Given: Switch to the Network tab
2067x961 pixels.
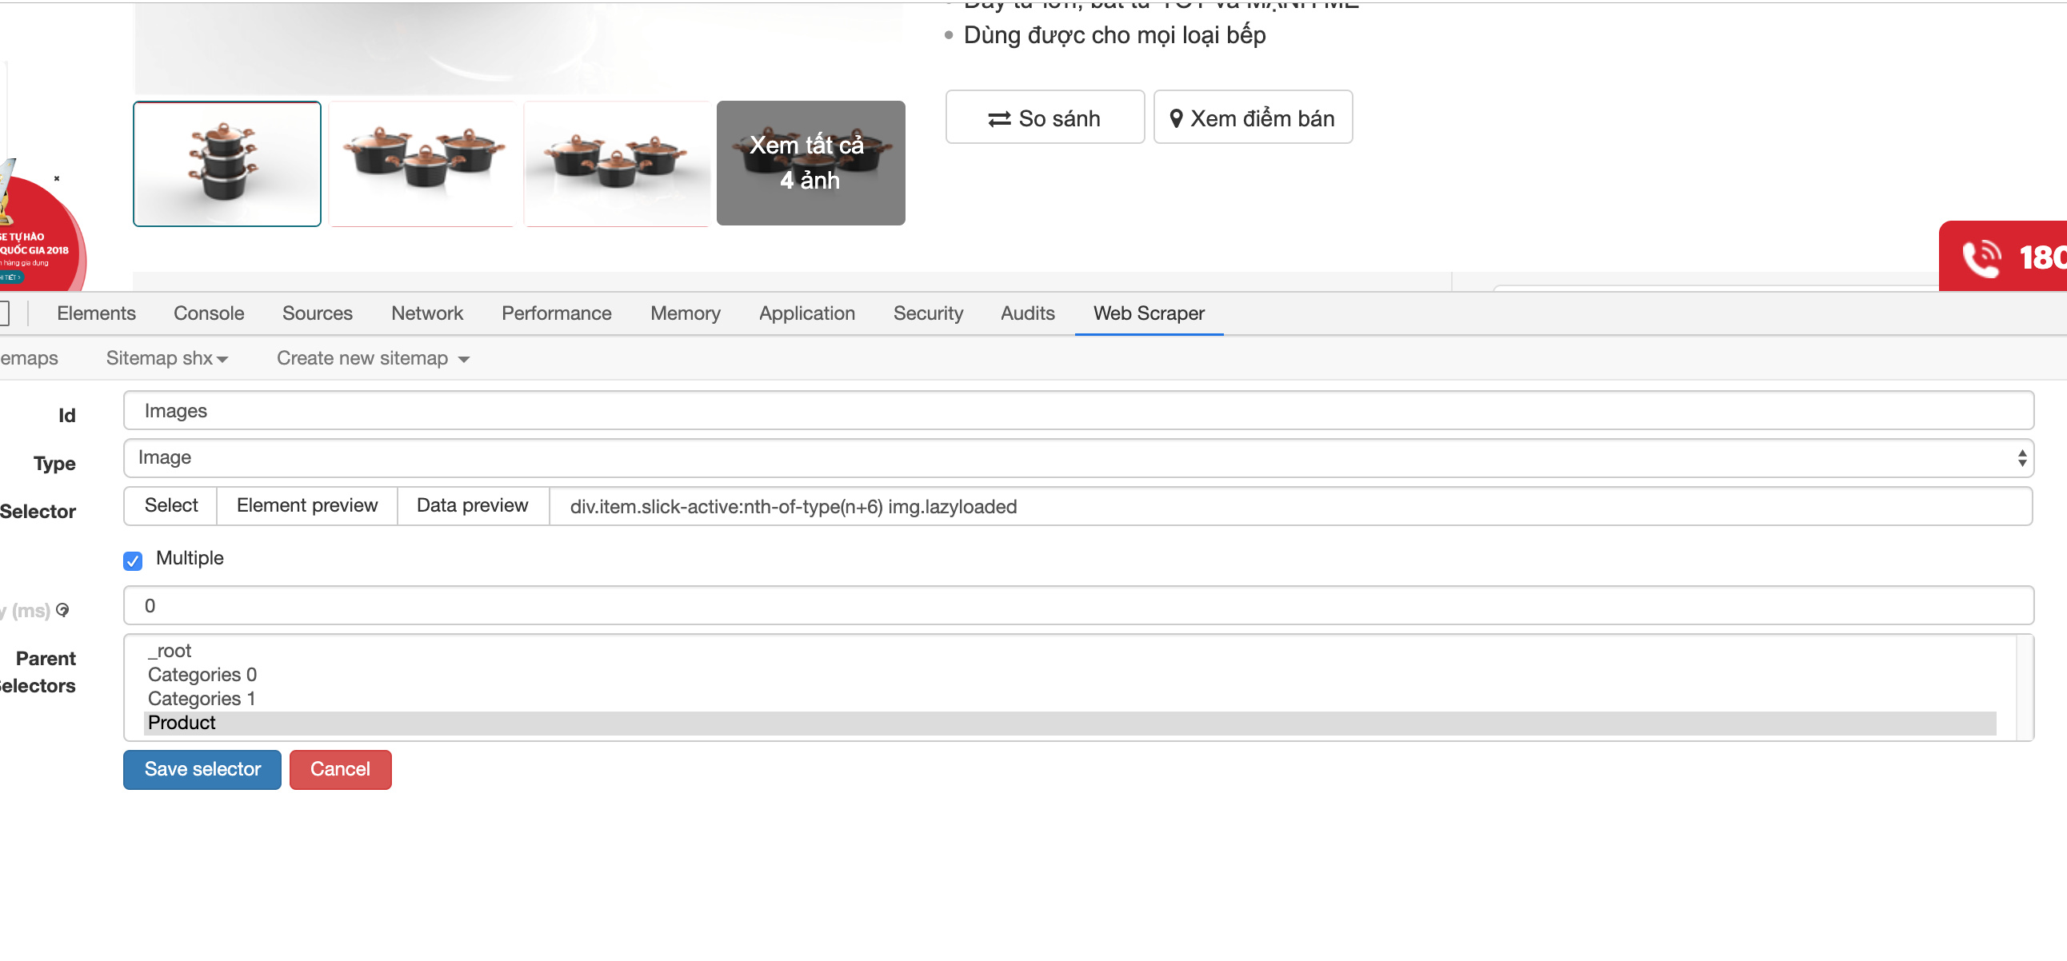Looking at the screenshot, I should tap(427, 313).
